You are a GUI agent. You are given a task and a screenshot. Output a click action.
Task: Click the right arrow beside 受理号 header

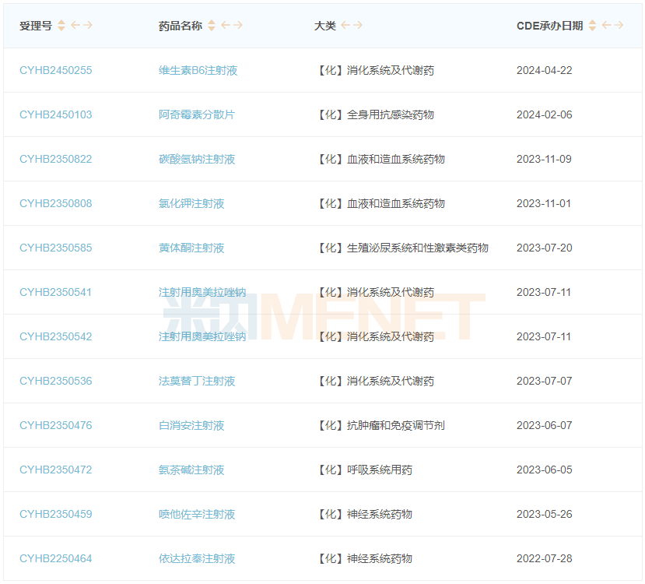pyautogui.click(x=88, y=25)
